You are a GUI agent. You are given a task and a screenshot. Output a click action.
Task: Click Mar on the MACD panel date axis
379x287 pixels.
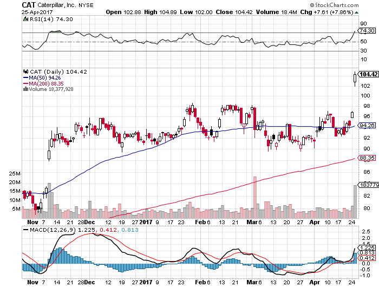coord(252,282)
